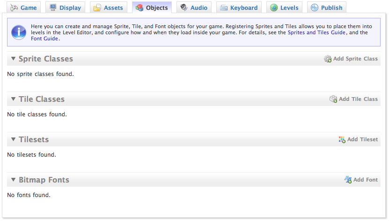
Task: Click the Add Tileset button label
Action: click(x=362, y=139)
